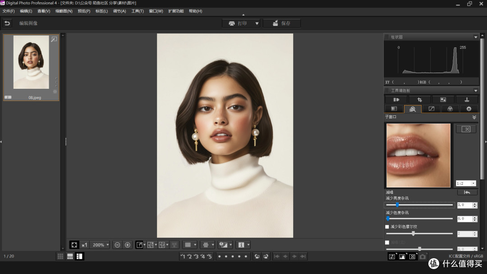This screenshot has width=487, height=274.
Task: Click the zoom in plus icon
Action: pyautogui.click(x=128, y=245)
